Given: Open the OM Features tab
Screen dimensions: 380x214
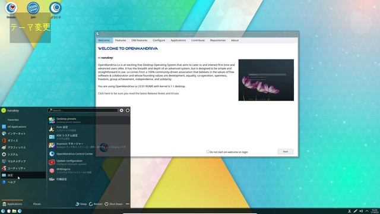Looking at the screenshot, I should [x=140, y=40].
